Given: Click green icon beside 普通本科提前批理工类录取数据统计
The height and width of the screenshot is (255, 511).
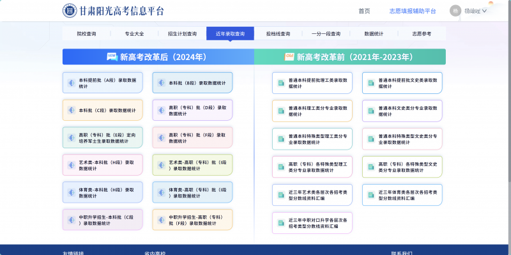Looking at the screenshot, I should coord(281,83).
